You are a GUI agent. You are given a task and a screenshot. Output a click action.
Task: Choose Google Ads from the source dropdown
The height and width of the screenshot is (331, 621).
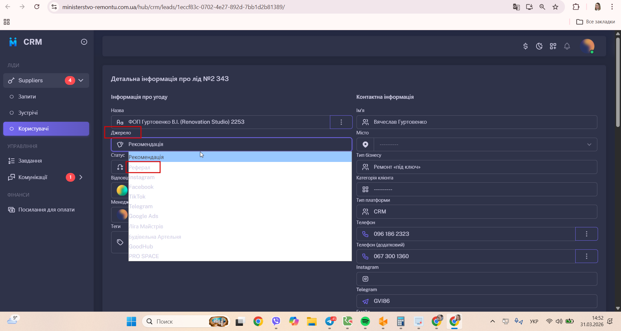pyautogui.click(x=240, y=216)
